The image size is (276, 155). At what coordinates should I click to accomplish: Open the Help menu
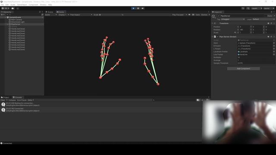coord(50,5)
